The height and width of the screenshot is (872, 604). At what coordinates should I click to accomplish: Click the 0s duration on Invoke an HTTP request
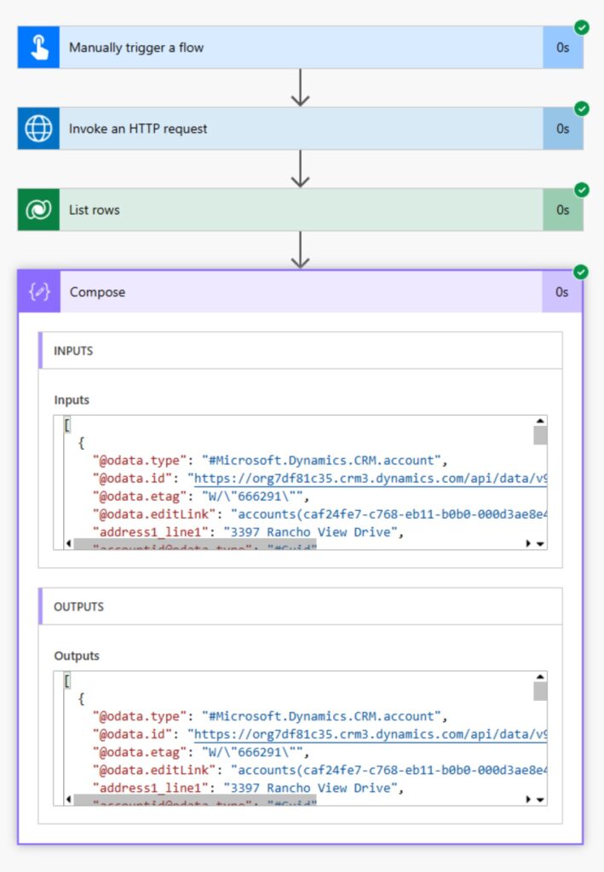click(563, 129)
